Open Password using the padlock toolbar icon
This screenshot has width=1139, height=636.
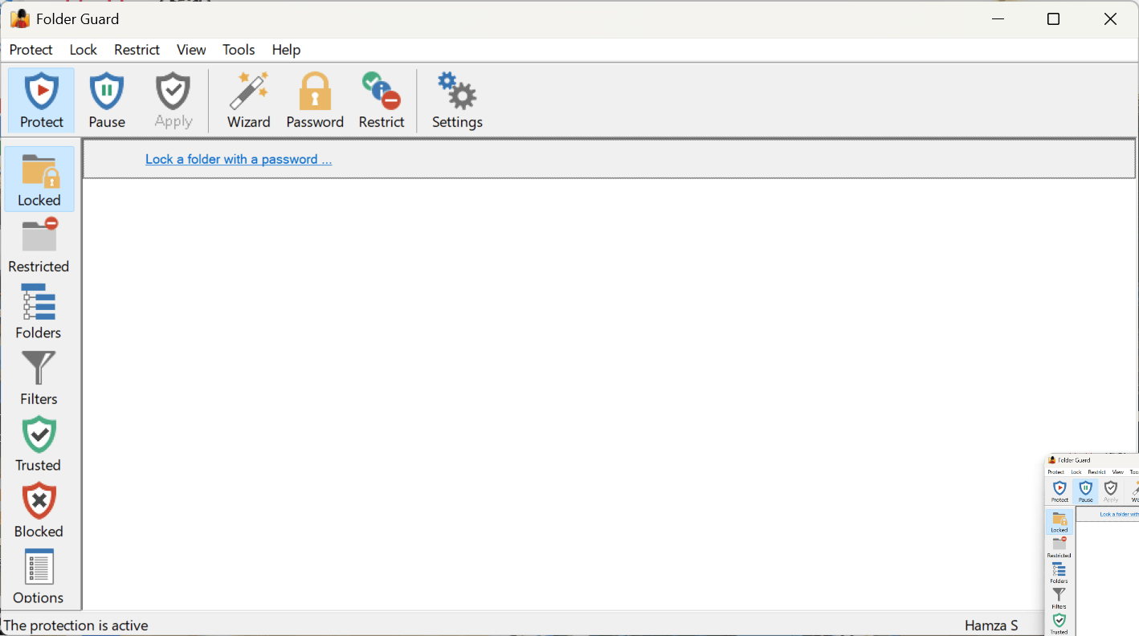pyautogui.click(x=315, y=100)
